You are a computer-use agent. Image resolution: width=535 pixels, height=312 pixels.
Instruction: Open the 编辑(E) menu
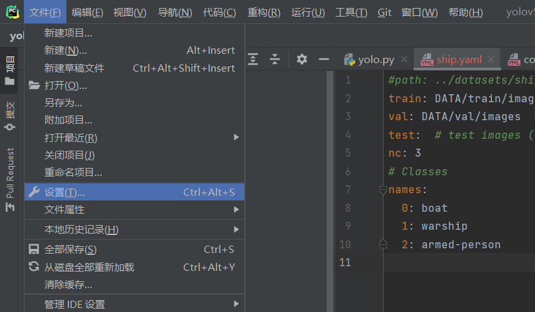pos(88,13)
